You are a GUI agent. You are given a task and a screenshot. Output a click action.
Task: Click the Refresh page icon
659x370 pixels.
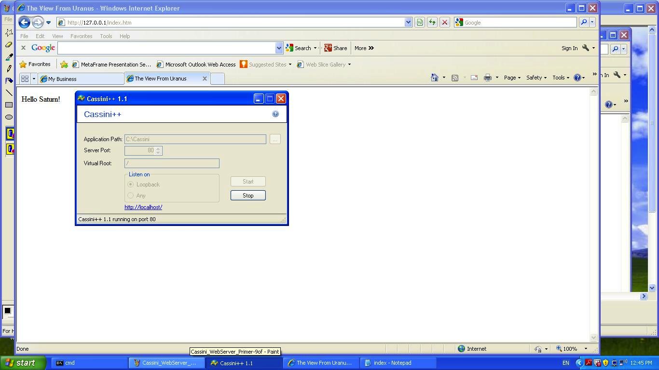click(x=432, y=22)
